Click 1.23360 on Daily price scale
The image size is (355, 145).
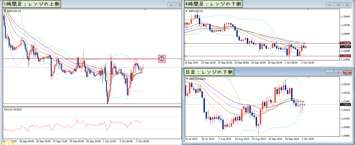pyautogui.click(x=346, y=101)
